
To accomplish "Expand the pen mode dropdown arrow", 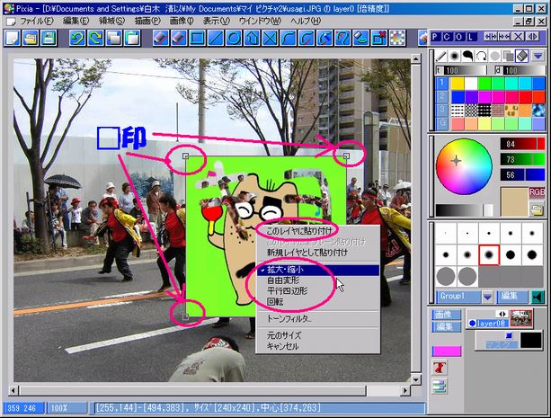I will [x=538, y=57].
